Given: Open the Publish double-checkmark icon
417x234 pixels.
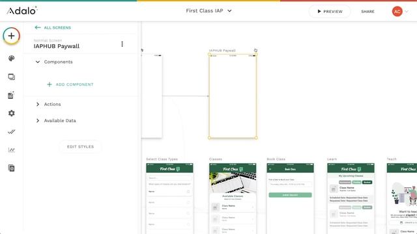Looking at the screenshot, I should [x=12, y=131].
